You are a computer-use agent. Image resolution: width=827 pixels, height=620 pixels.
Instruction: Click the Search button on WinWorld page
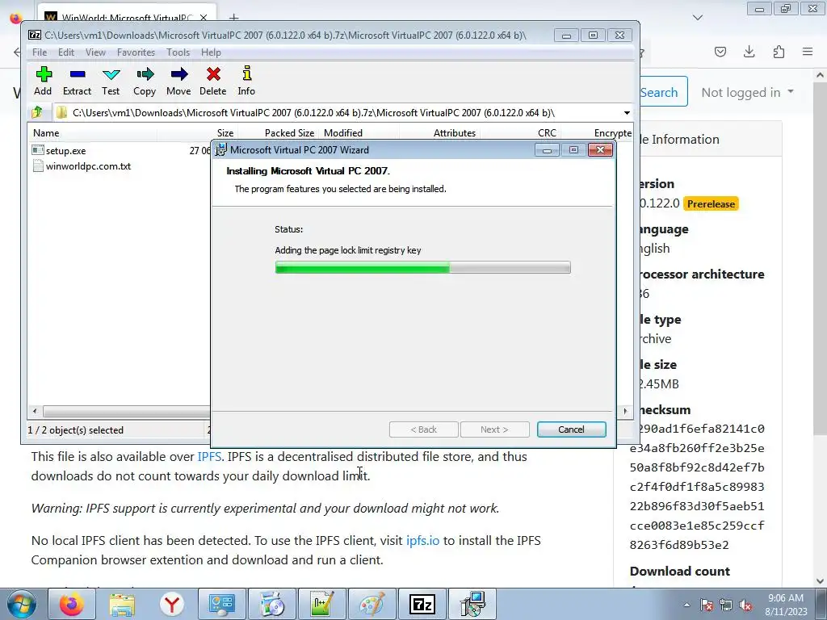[x=662, y=92]
